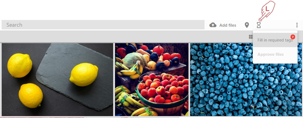Click the hourglass pending tasks icon

click(259, 25)
